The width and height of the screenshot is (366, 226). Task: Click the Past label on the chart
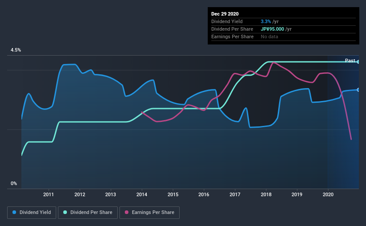tap(350, 61)
